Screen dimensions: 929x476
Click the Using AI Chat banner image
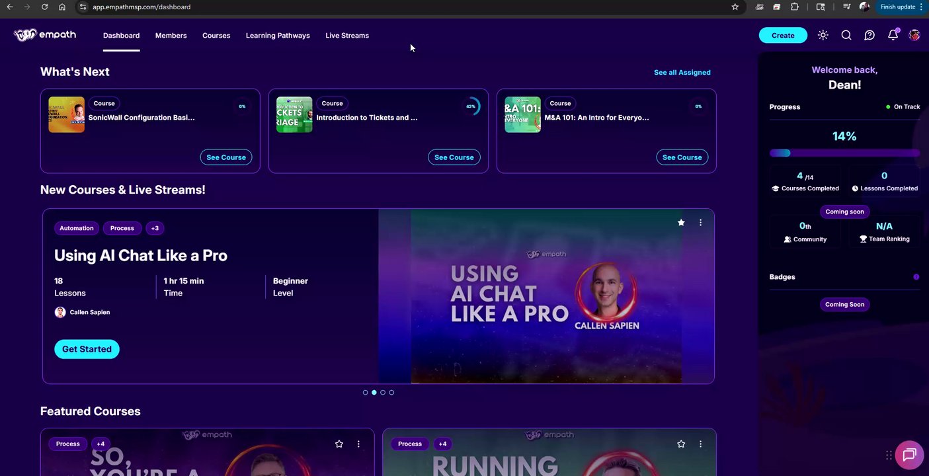(x=546, y=296)
